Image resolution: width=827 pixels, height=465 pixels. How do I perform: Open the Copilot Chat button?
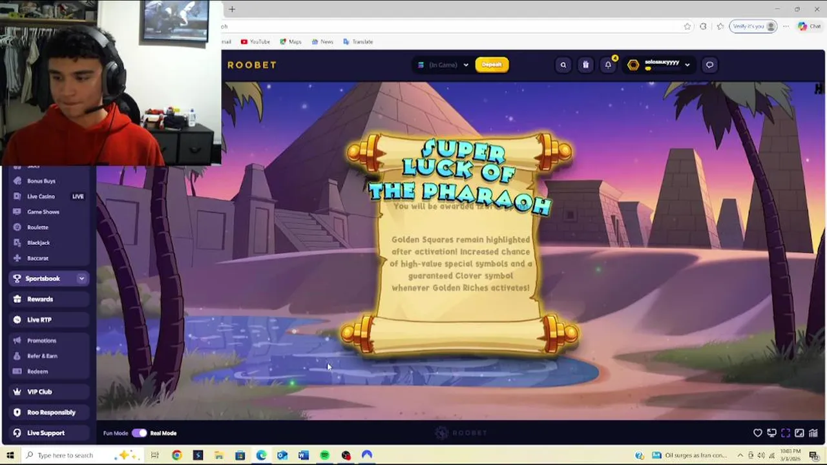pyautogui.click(x=810, y=26)
